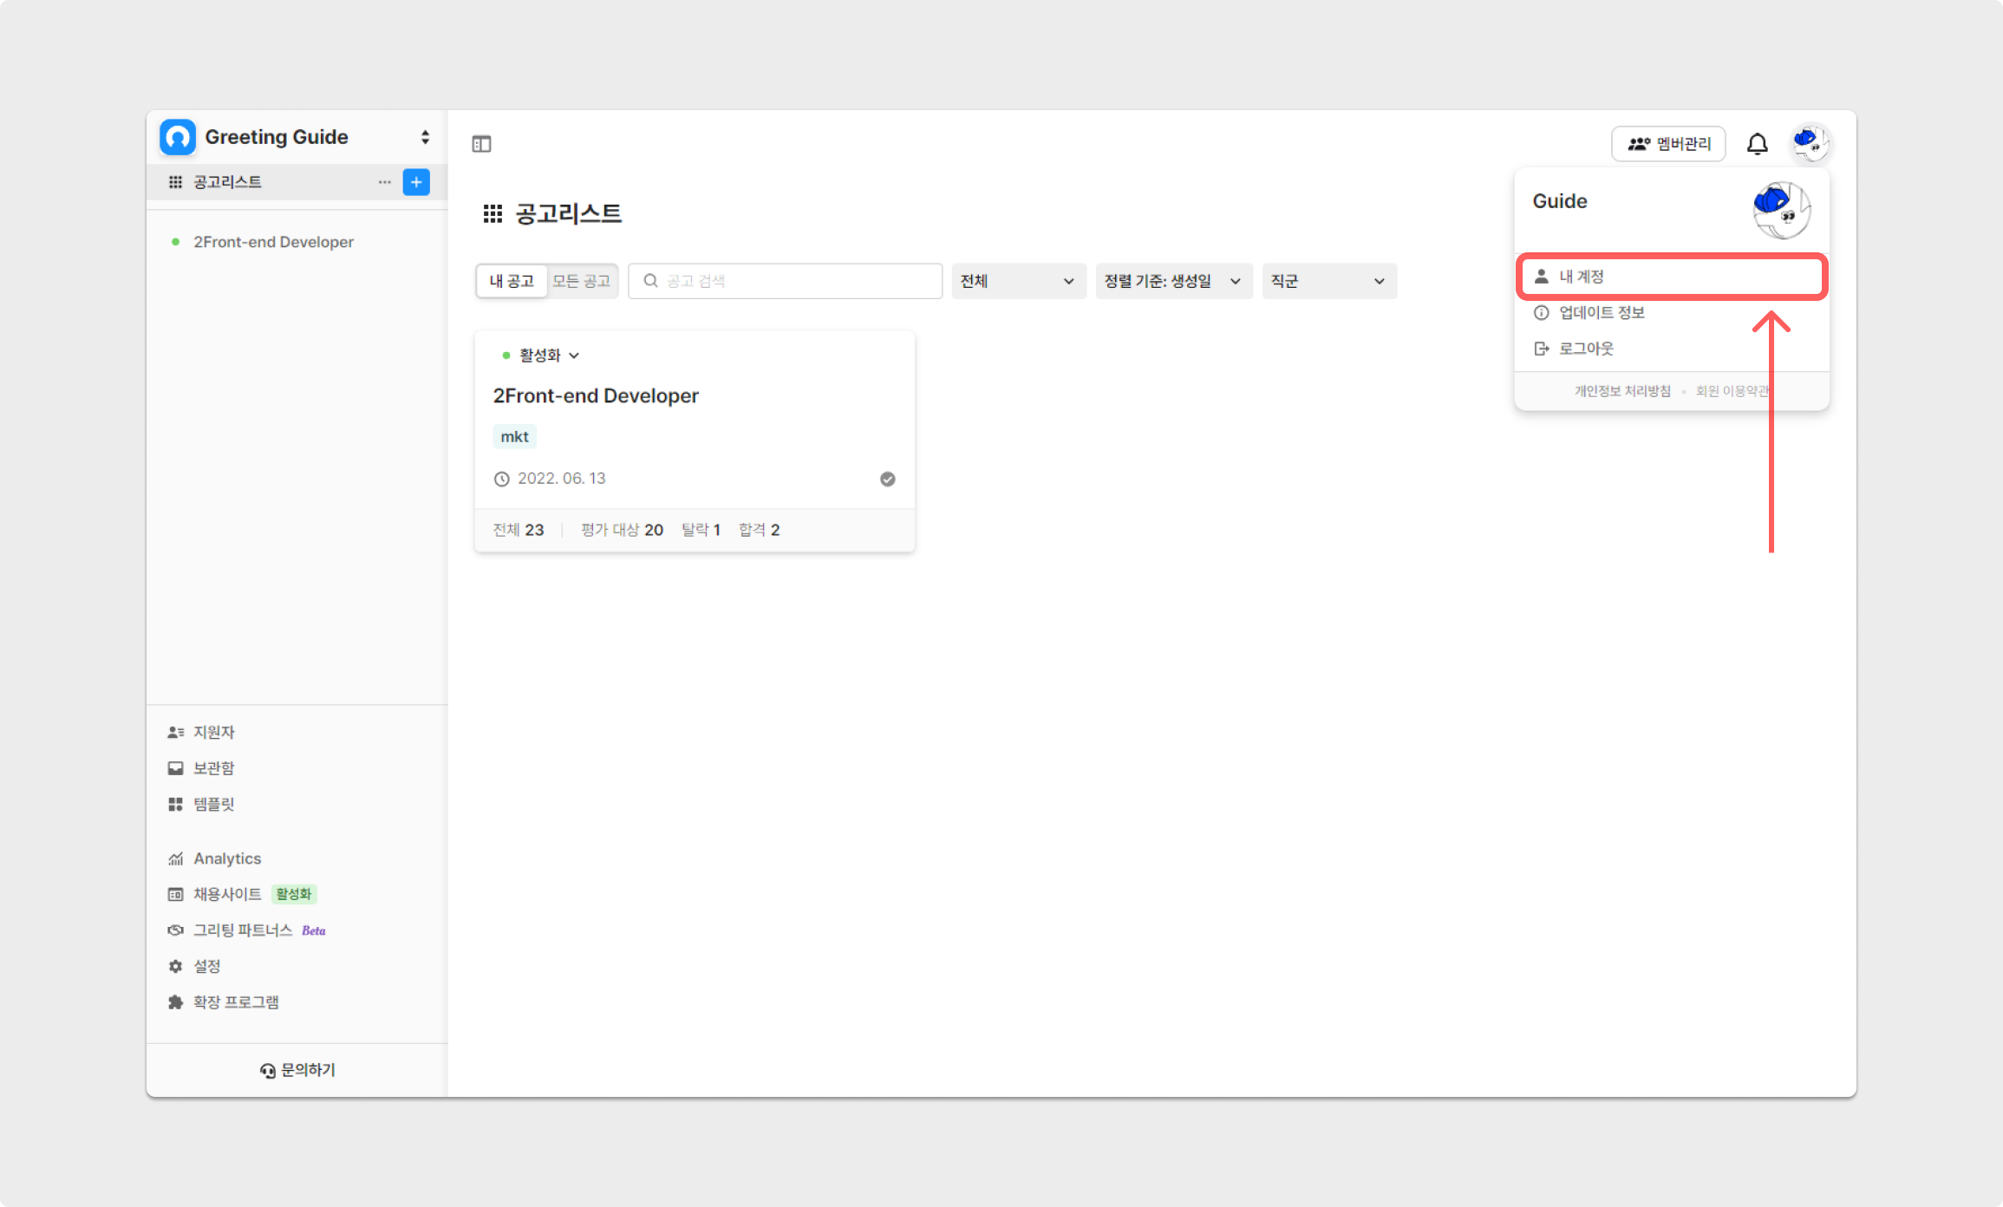Open the three-dot menu beside 공고리스트
This screenshot has width=2003, height=1207.
(x=384, y=182)
